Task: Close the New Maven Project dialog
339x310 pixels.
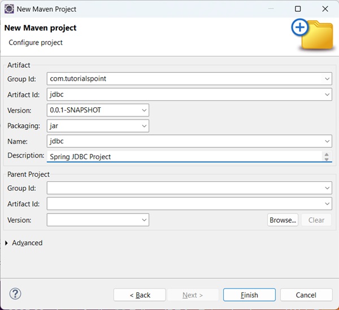Action: 324,9
